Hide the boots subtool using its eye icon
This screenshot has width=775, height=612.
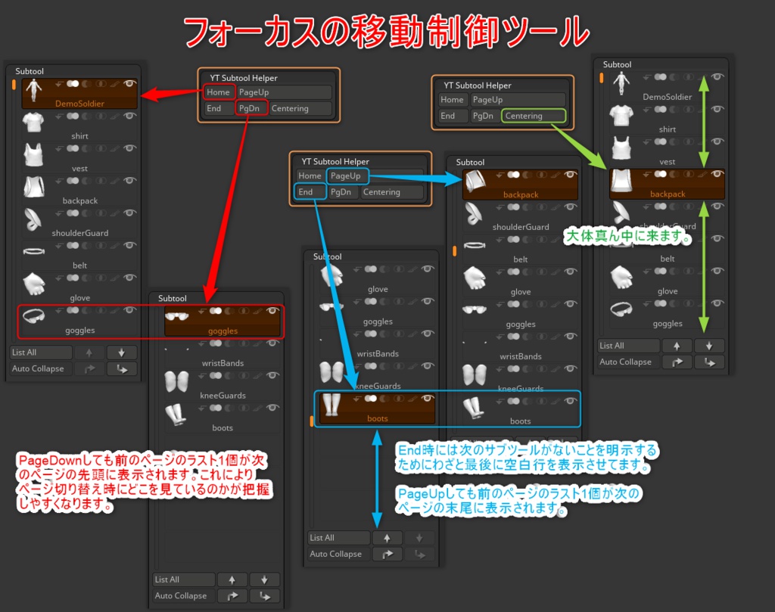pos(430,399)
